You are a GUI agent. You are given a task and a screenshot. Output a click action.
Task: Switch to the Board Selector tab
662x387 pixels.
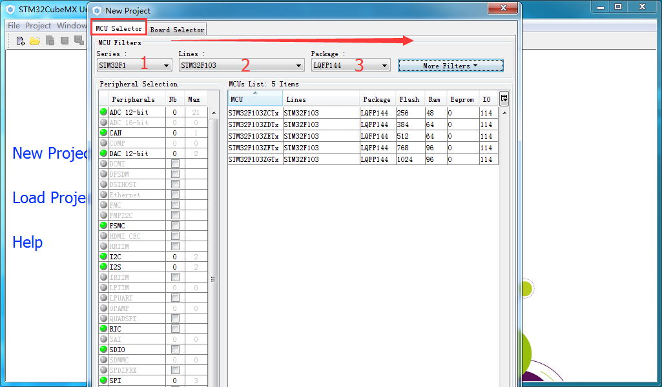point(177,30)
